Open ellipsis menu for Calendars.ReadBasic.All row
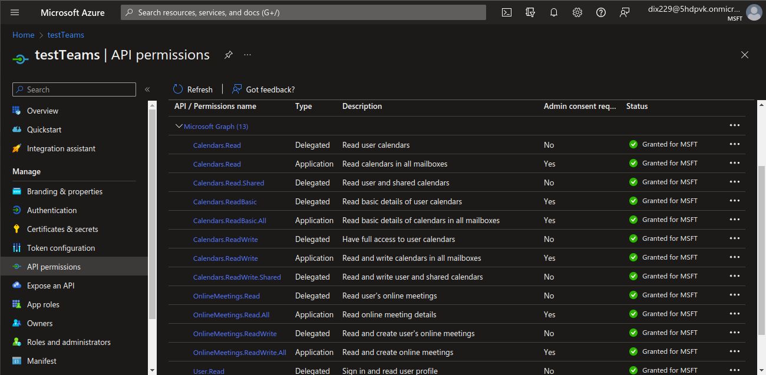The width and height of the screenshot is (766, 375). click(734, 220)
